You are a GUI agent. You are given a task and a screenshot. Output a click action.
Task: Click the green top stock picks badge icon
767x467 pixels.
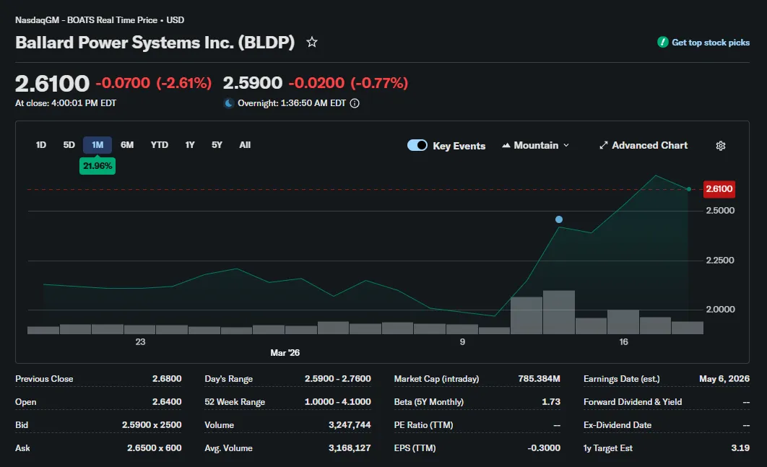[663, 43]
